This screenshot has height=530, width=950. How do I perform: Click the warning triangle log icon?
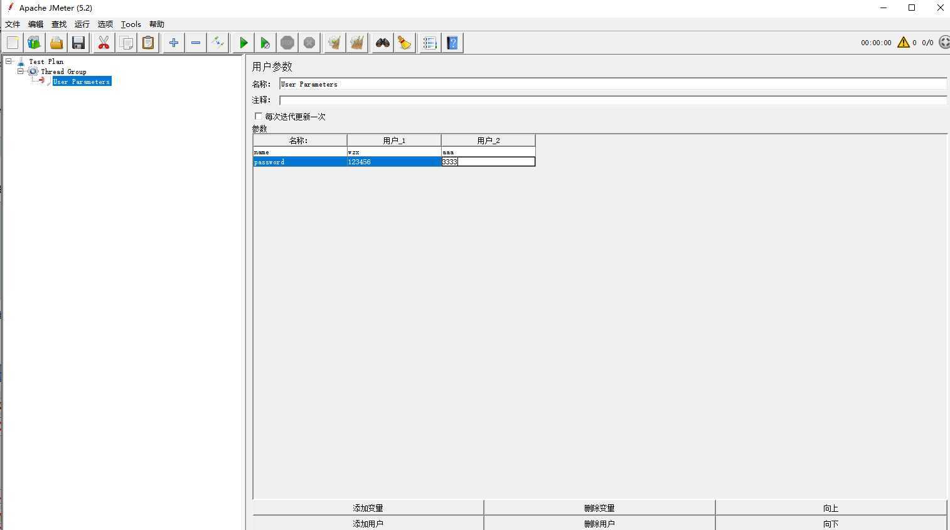point(904,43)
